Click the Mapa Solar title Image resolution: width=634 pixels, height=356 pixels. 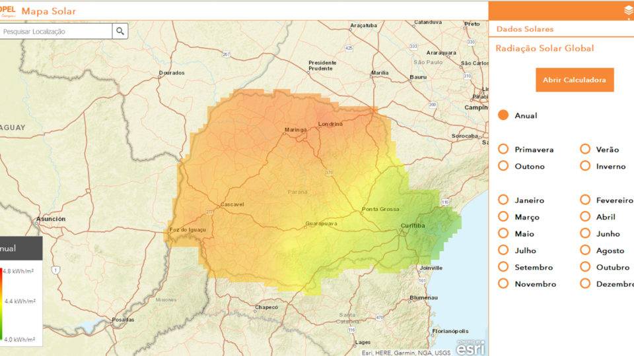tap(48, 11)
